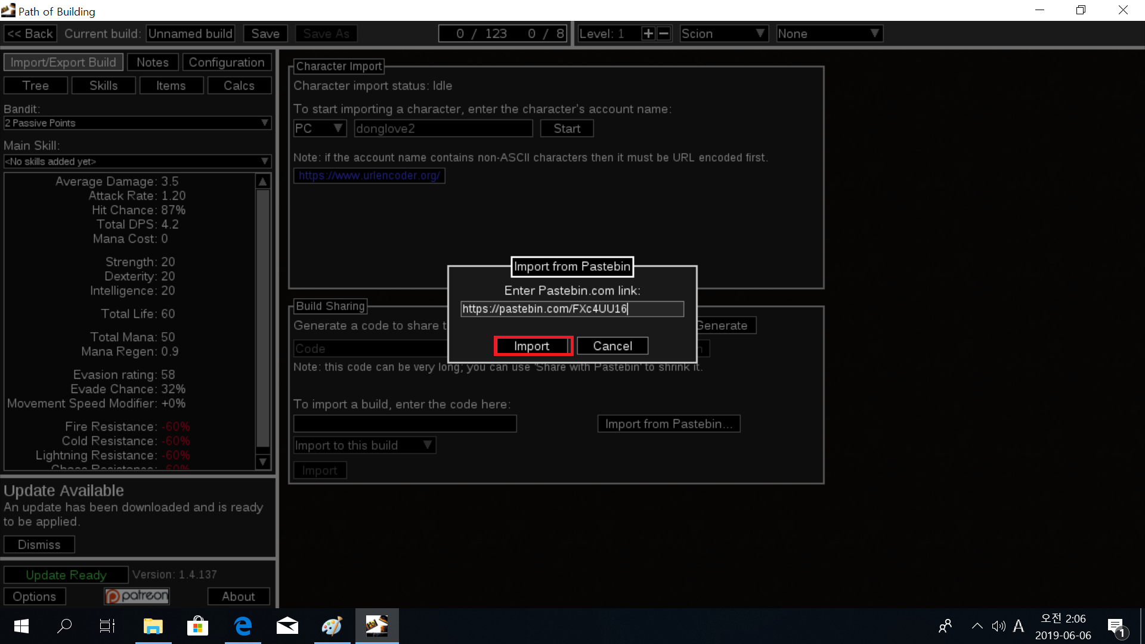This screenshot has width=1145, height=644.
Task: Open the Scion class dropdown
Action: point(723,34)
